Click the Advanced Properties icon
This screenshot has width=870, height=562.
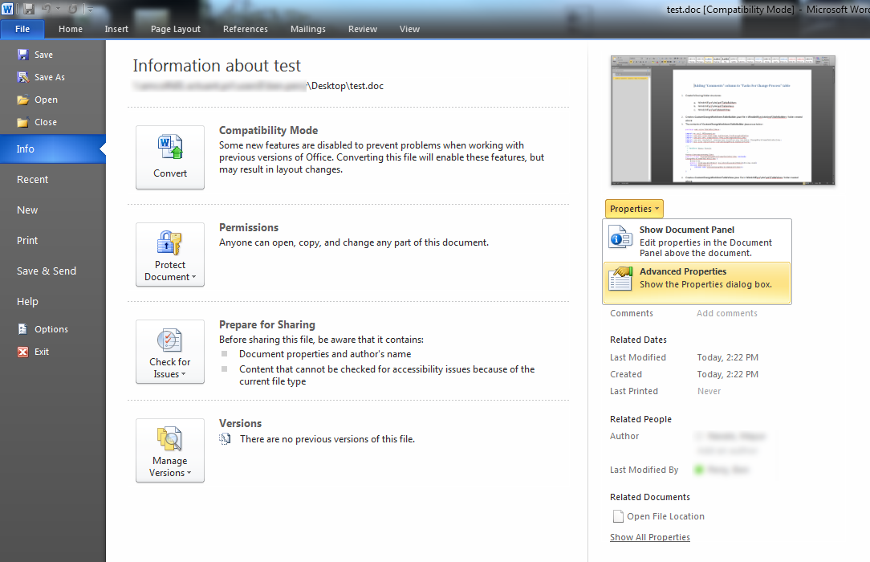620,279
